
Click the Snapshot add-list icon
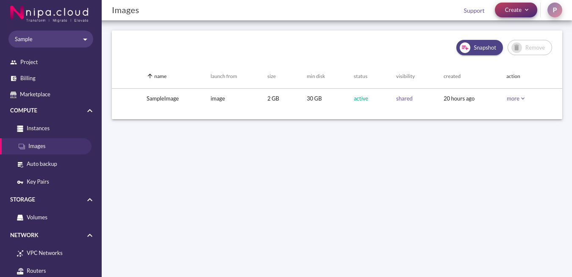465,48
